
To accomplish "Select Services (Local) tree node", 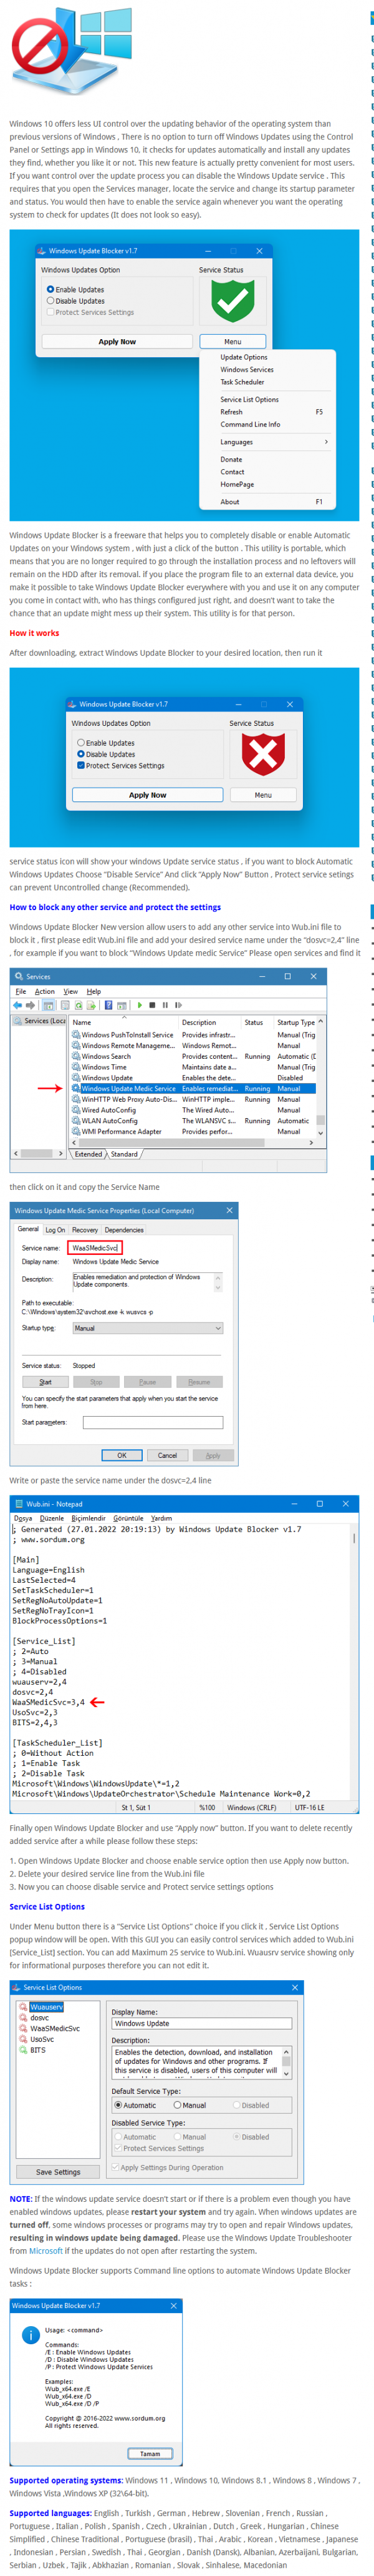I will [40, 1021].
